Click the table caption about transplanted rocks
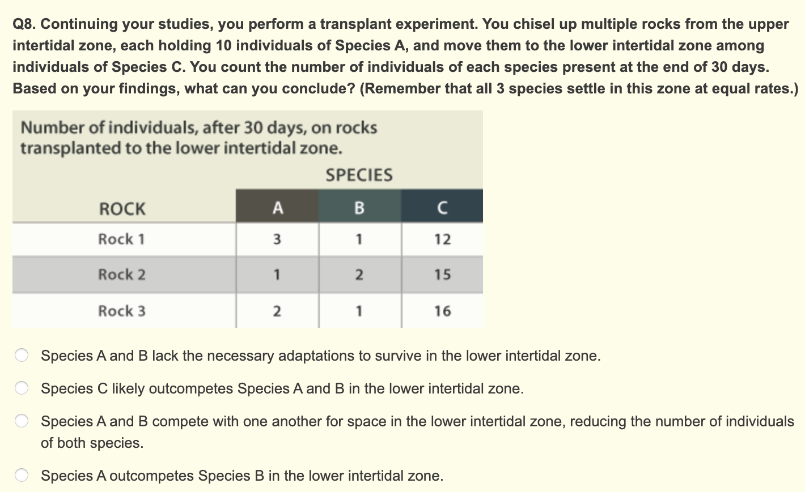 (x=199, y=138)
